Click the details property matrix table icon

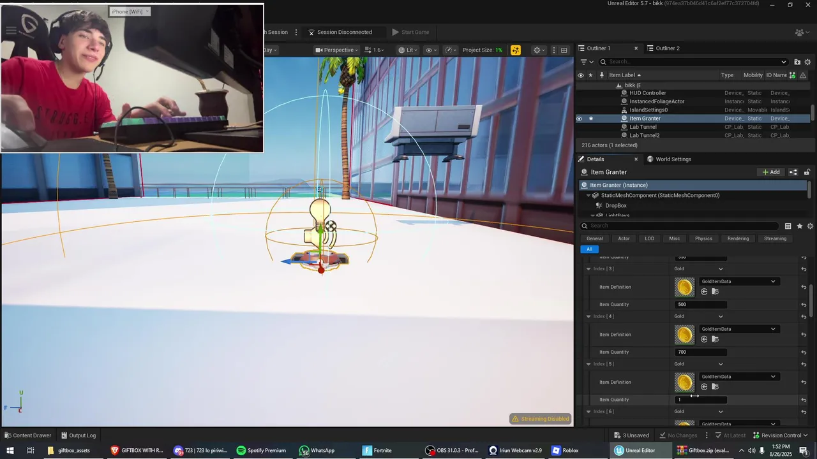point(788,226)
